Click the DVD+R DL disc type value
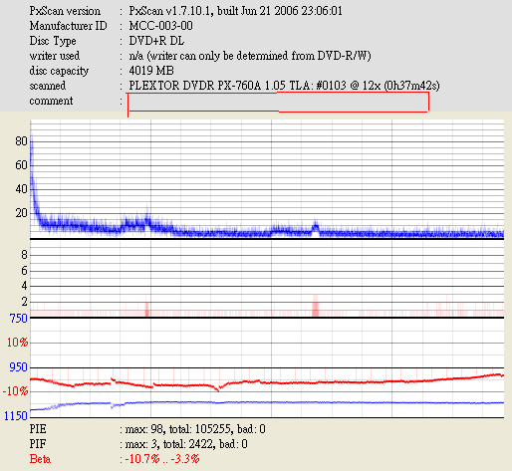This screenshot has width=512, height=471. coord(156,41)
